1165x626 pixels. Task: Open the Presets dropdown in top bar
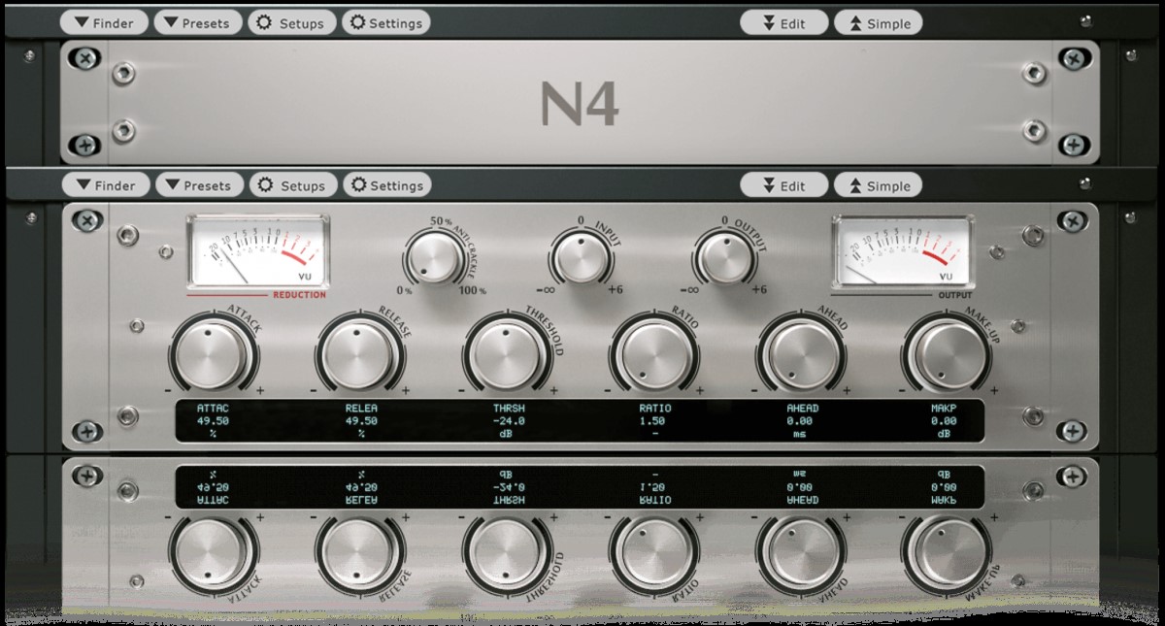click(x=198, y=22)
